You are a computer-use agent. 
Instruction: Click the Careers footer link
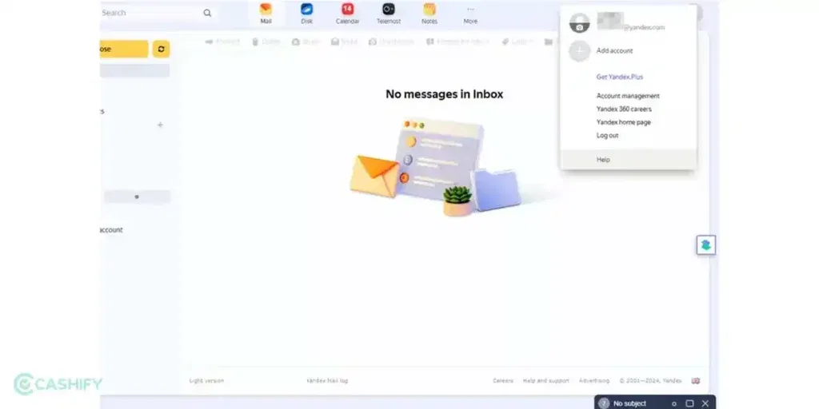(503, 381)
